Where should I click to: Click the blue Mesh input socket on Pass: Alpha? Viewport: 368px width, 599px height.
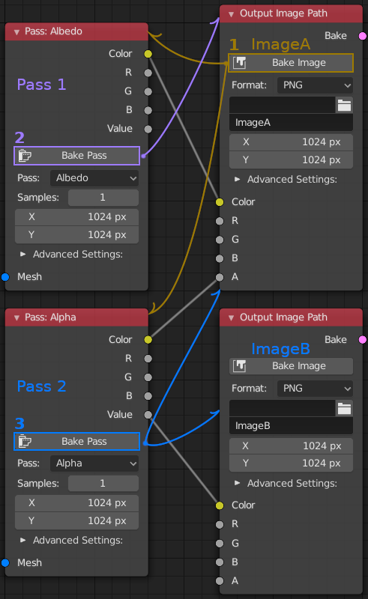point(5,562)
